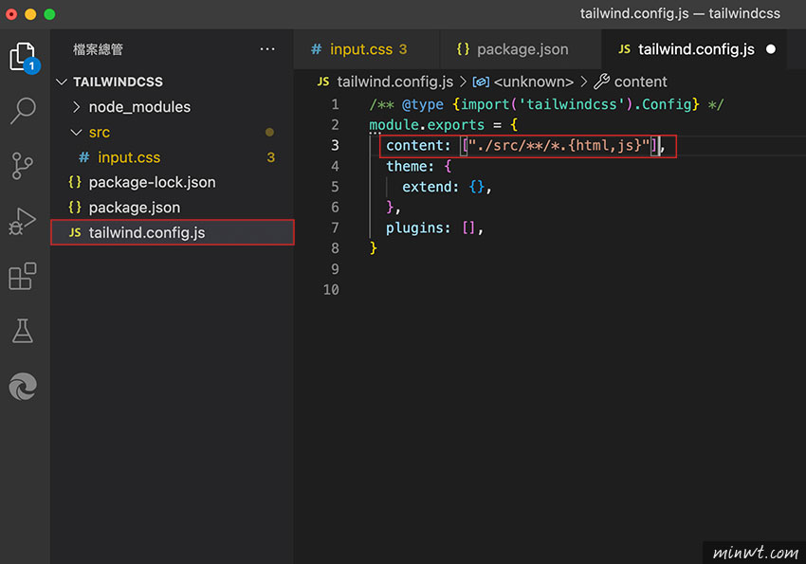Click the Azure icon in activity bar
Screen dimensions: 806x564
[x=23, y=386]
